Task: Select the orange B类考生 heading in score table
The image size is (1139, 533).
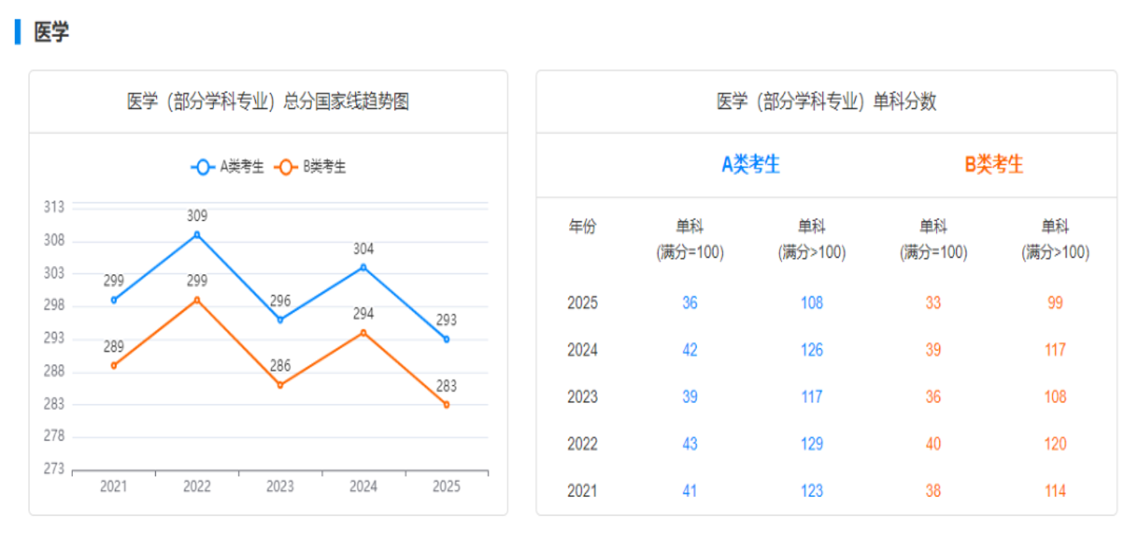Action: click(x=993, y=164)
